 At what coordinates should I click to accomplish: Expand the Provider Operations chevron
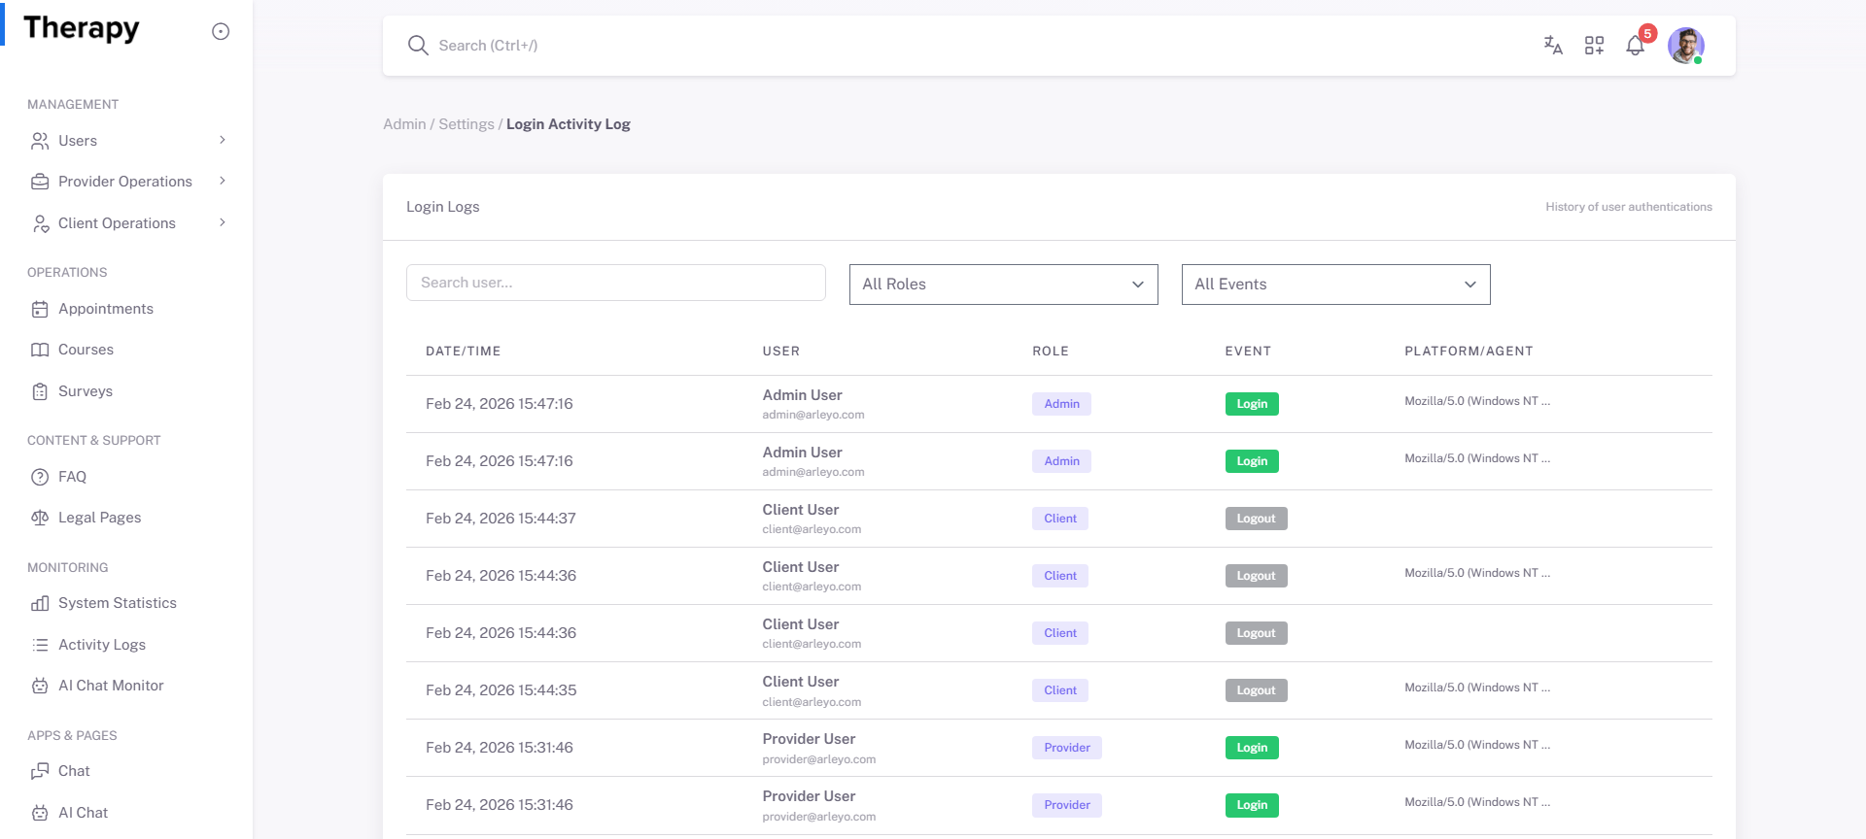click(x=223, y=181)
